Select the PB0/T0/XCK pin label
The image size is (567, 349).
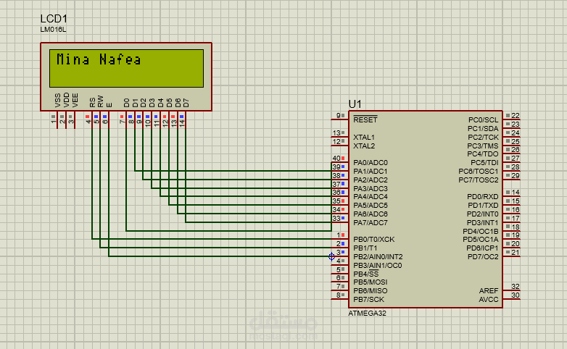[374, 239]
